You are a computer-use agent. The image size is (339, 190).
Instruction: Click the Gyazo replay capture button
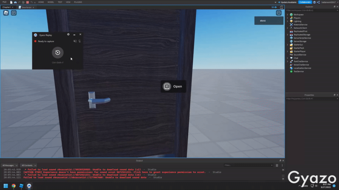point(58,52)
